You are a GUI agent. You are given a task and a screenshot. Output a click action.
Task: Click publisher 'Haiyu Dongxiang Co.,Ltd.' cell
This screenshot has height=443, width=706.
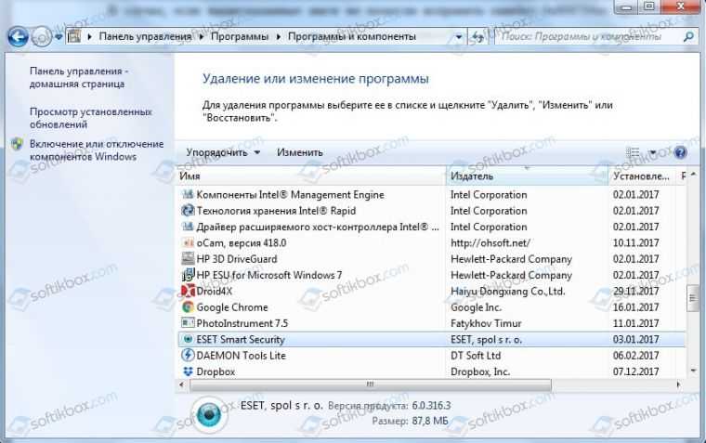coord(507,292)
